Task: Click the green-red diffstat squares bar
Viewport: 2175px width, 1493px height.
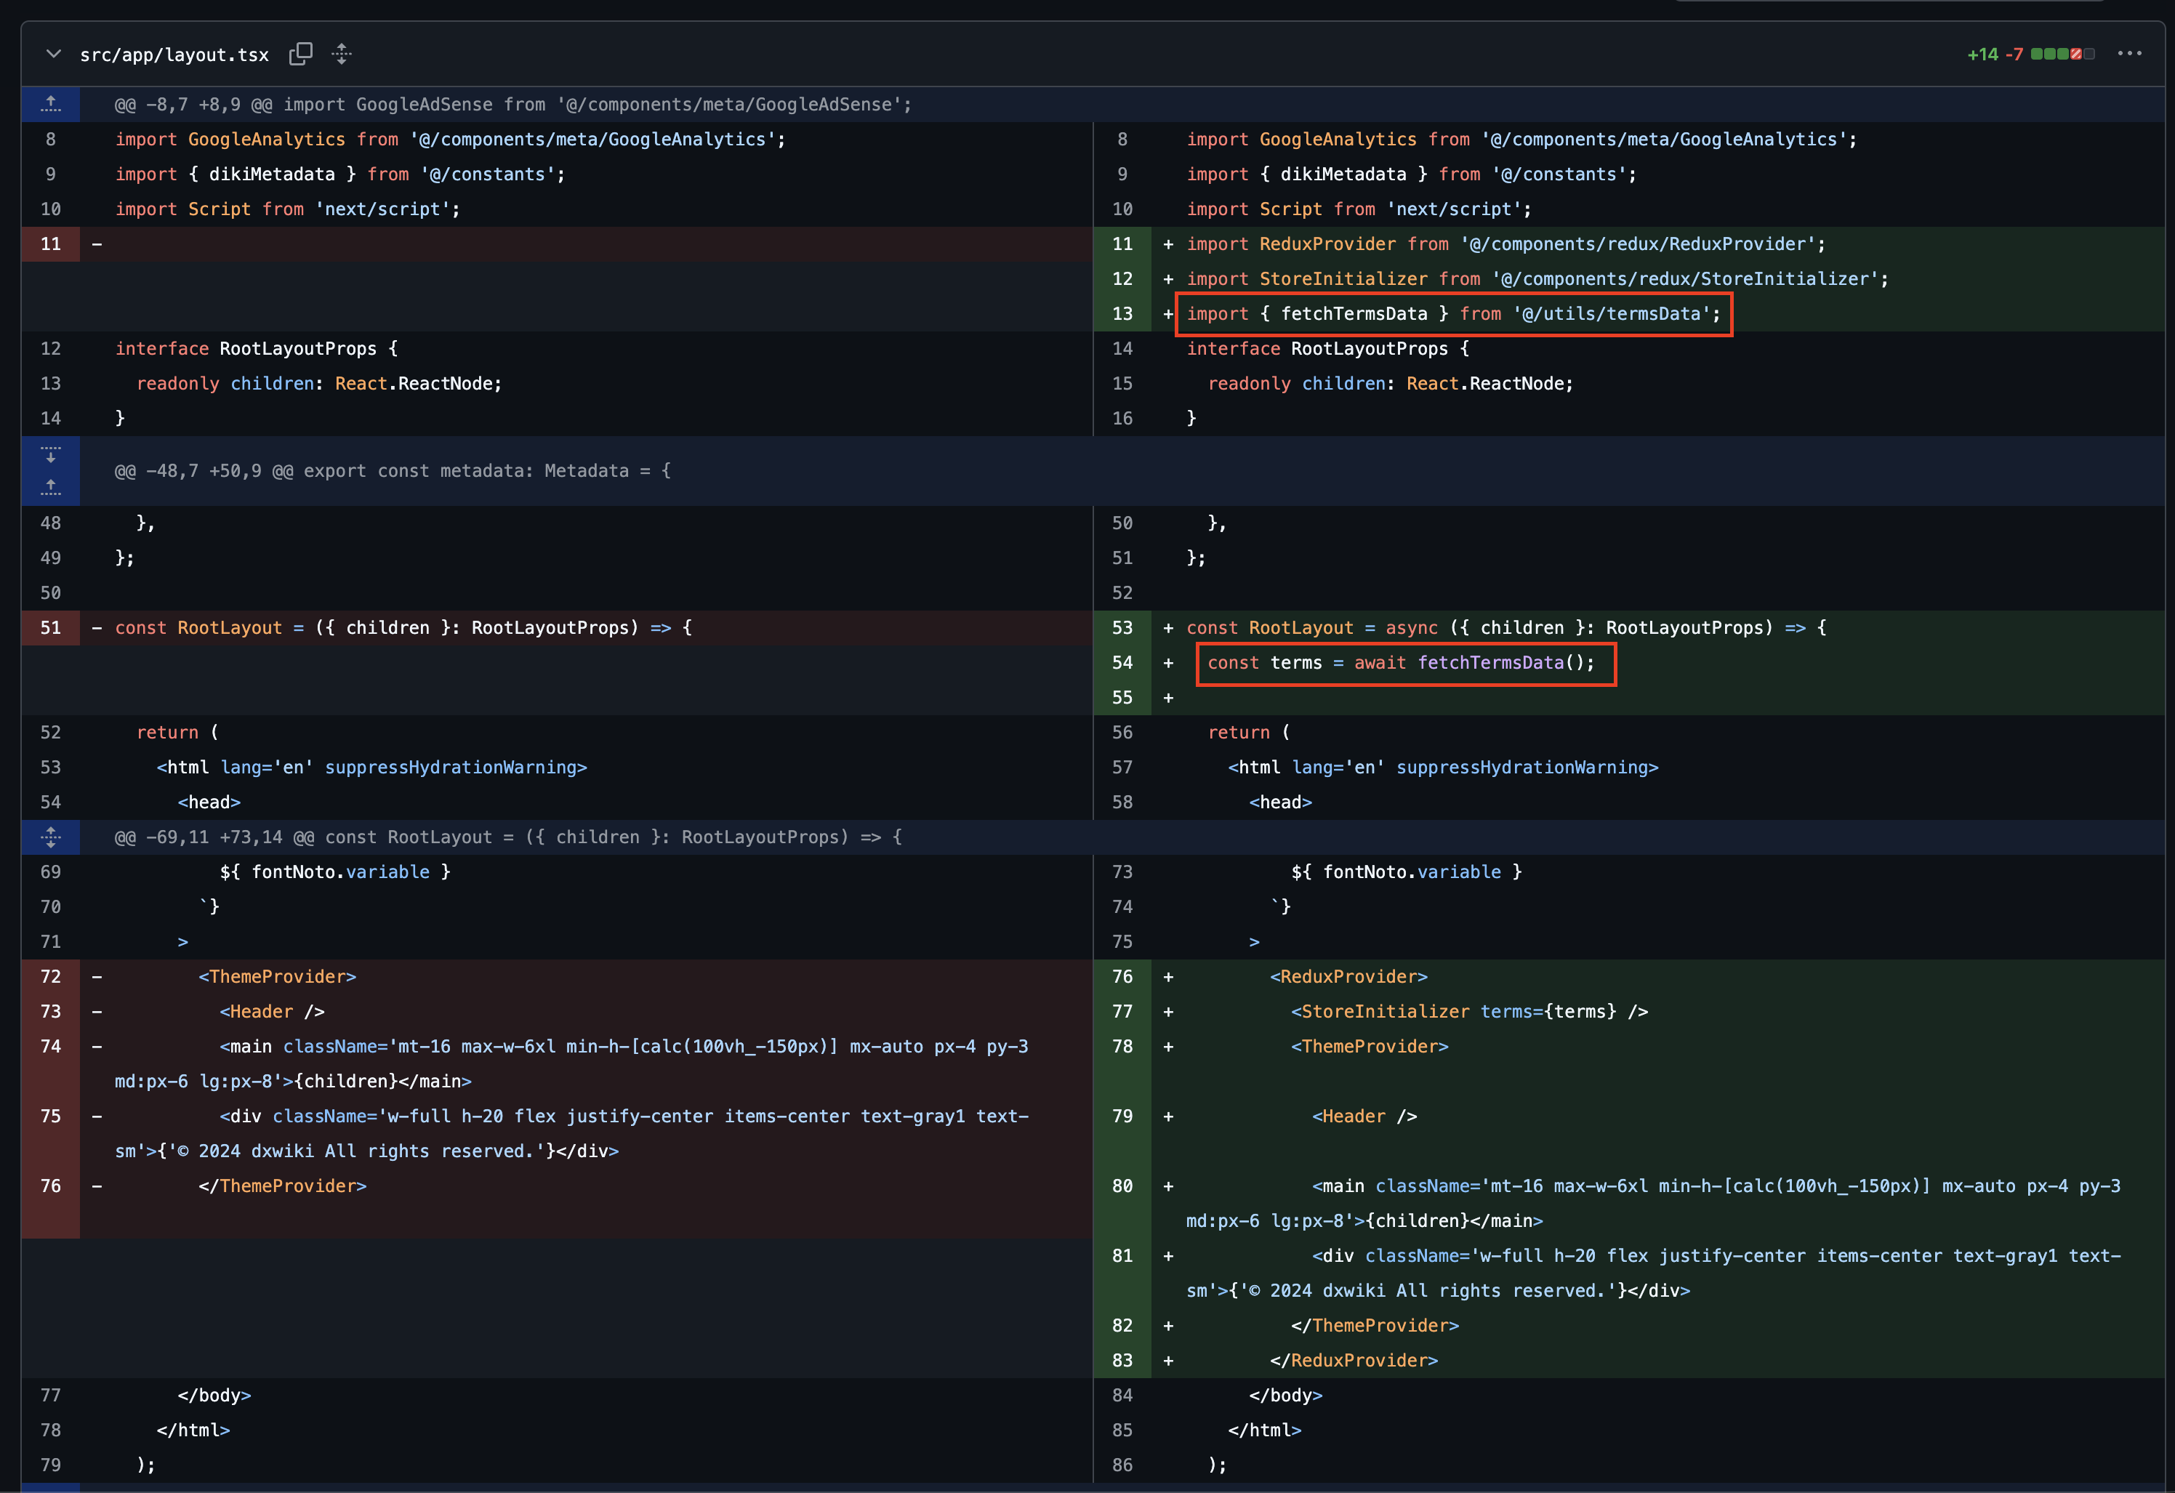Action: click(2062, 55)
